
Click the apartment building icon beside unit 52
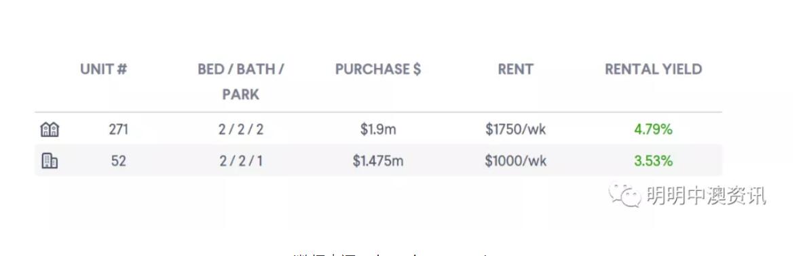(49, 161)
